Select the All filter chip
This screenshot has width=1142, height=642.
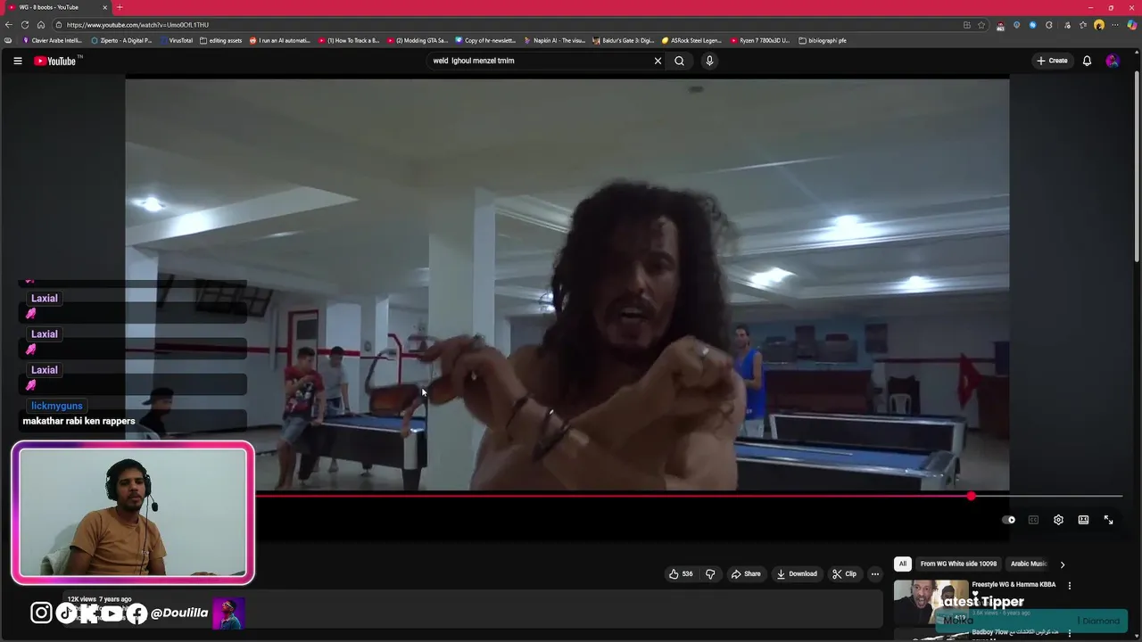(x=902, y=564)
